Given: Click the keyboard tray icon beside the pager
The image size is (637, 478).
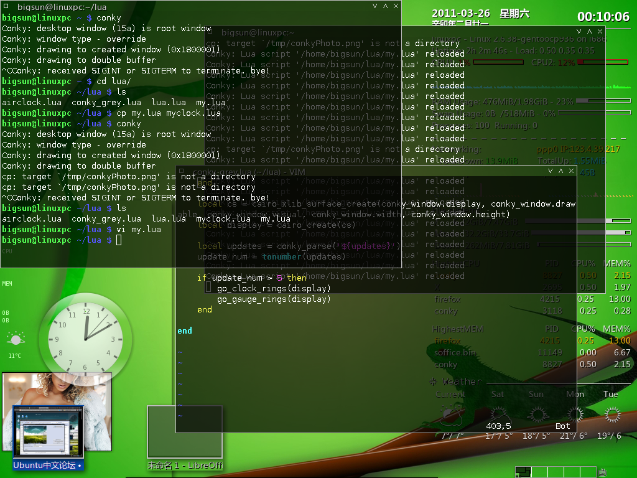Looking at the screenshot, I should point(602,472).
